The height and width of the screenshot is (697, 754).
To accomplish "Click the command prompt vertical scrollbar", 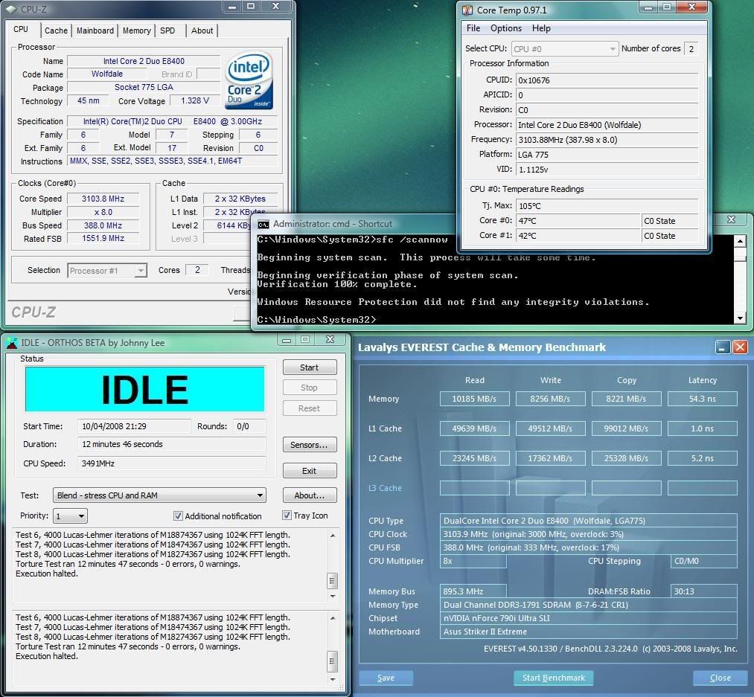I will [x=739, y=279].
